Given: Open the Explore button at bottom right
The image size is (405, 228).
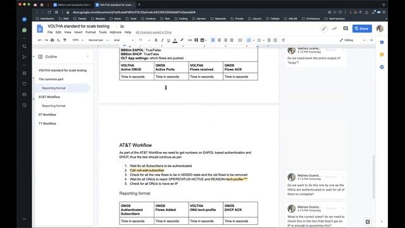Looking at the screenshot, I should [x=368, y=222].
